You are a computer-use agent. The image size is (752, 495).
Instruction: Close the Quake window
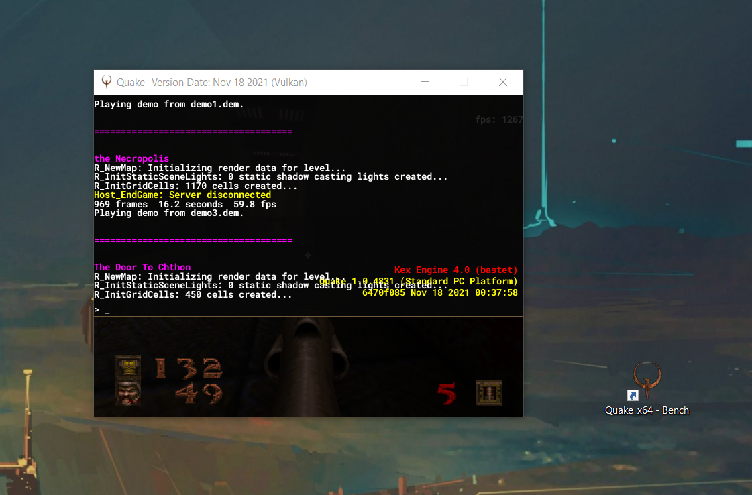click(503, 82)
